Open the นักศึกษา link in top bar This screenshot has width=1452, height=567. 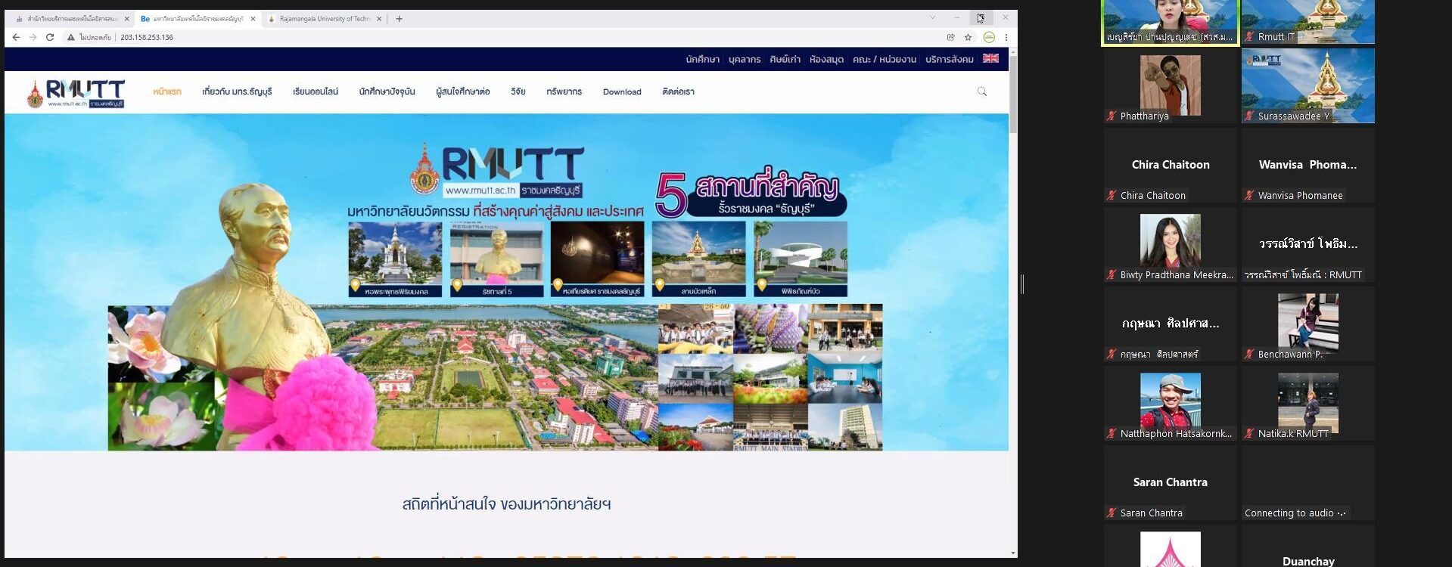tap(702, 59)
